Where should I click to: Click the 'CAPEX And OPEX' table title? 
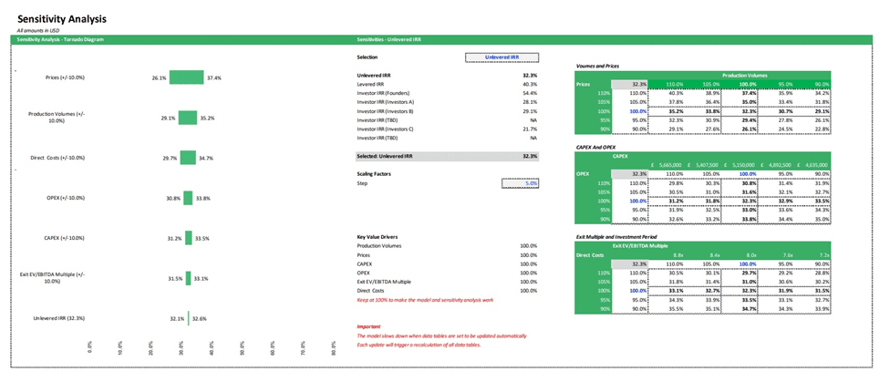point(594,147)
